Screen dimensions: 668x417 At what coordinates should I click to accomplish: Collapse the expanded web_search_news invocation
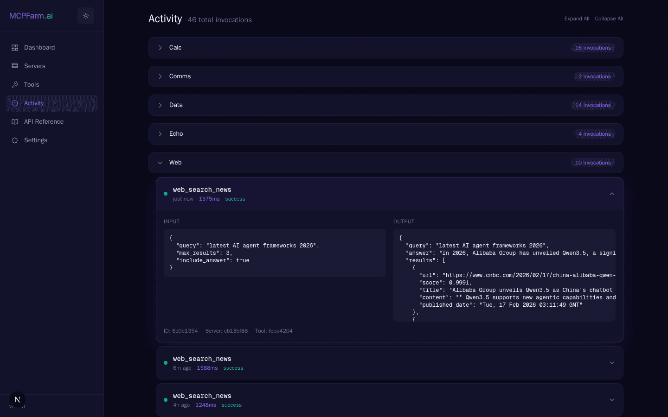[611, 194]
